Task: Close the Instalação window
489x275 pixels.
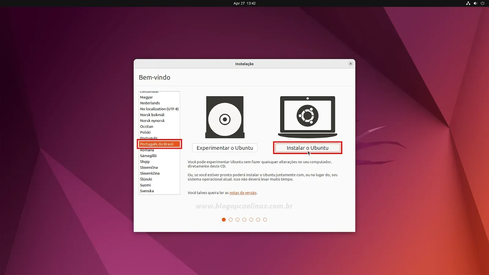Action: [351, 64]
